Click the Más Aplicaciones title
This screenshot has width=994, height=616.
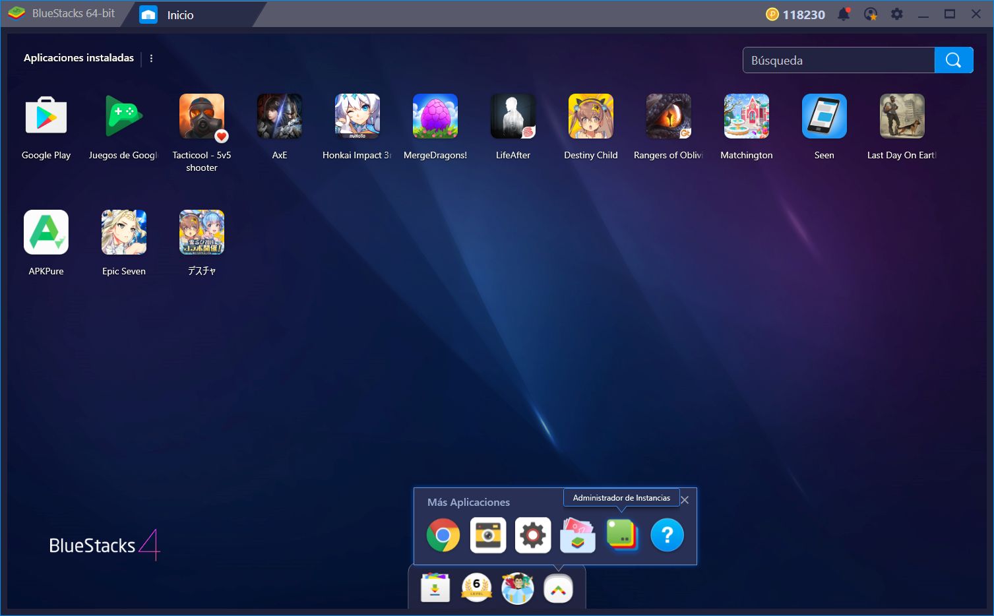click(x=468, y=502)
